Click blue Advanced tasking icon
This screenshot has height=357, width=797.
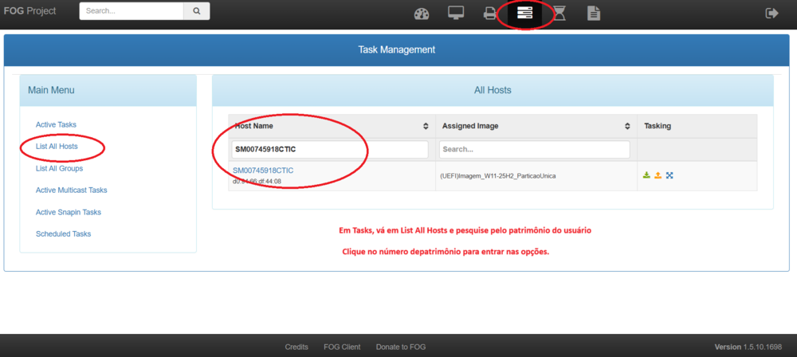coord(669,175)
